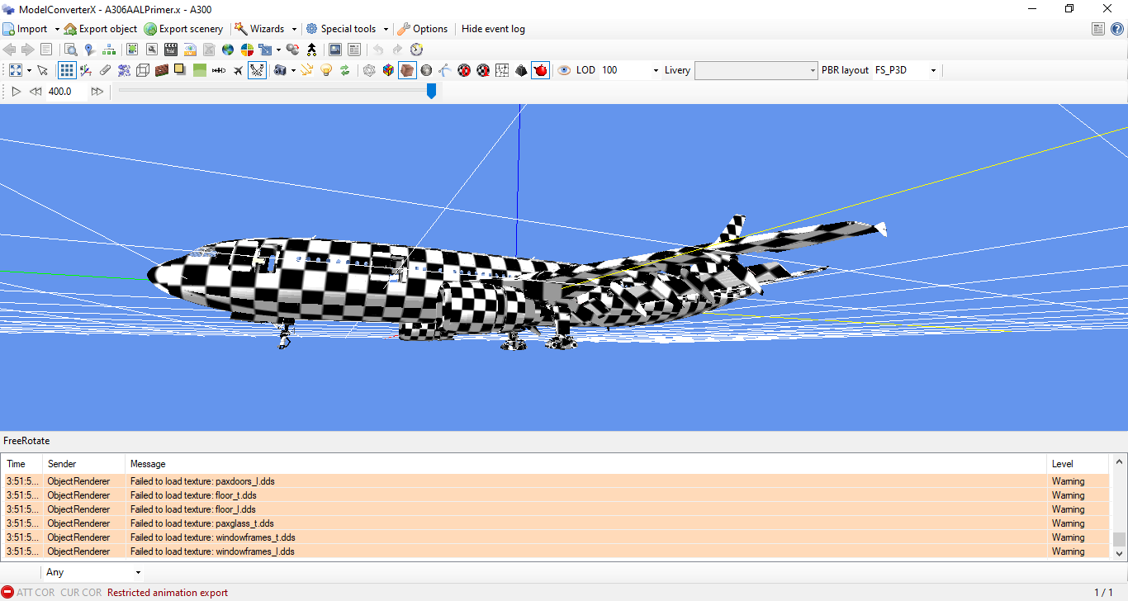Click the blue animation time slider
Image resolution: width=1128 pixels, height=601 pixels.
[x=431, y=92]
